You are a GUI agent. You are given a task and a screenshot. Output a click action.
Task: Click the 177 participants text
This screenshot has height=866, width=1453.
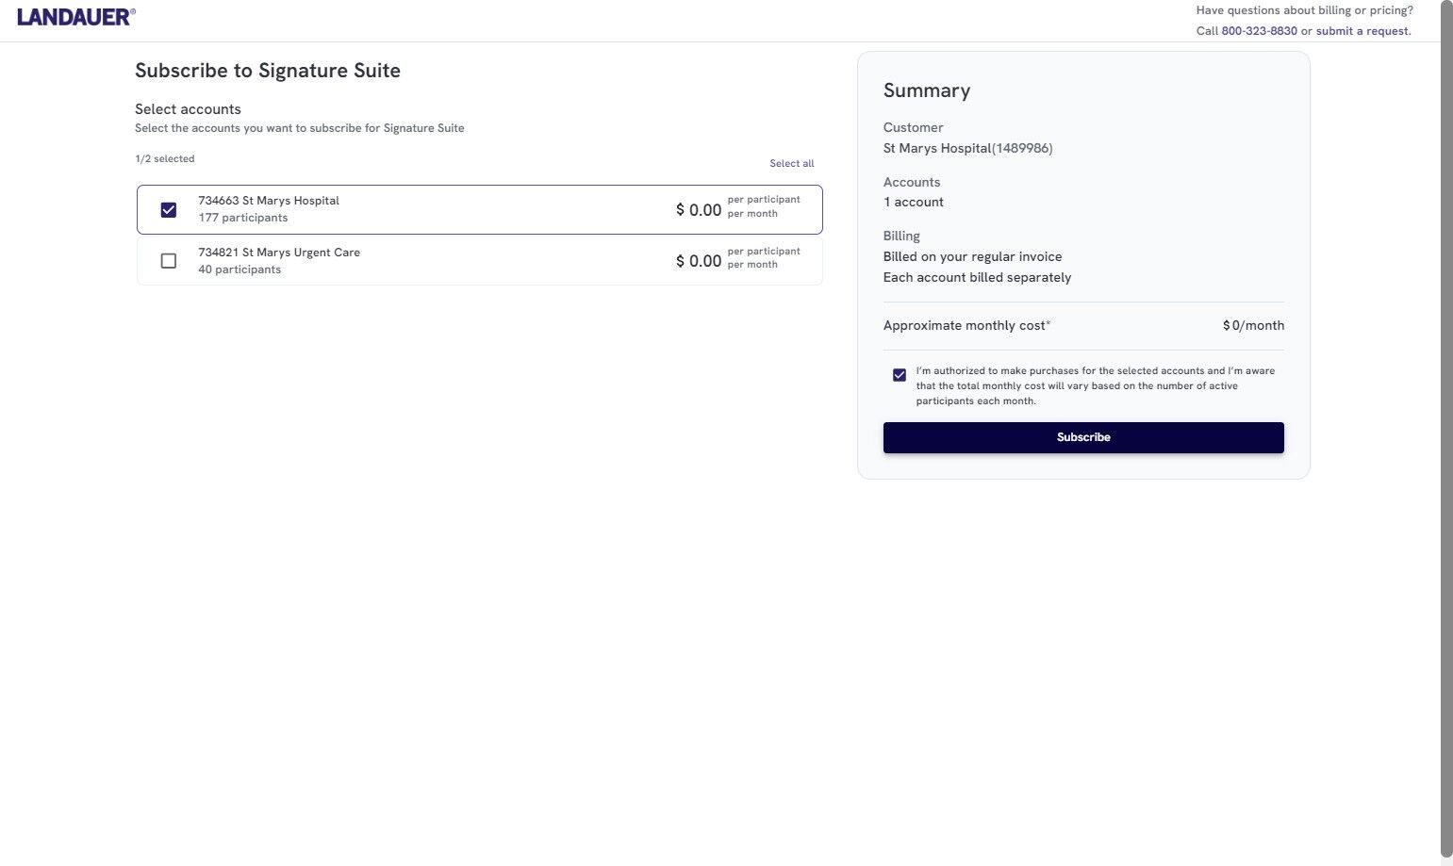[x=243, y=218]
